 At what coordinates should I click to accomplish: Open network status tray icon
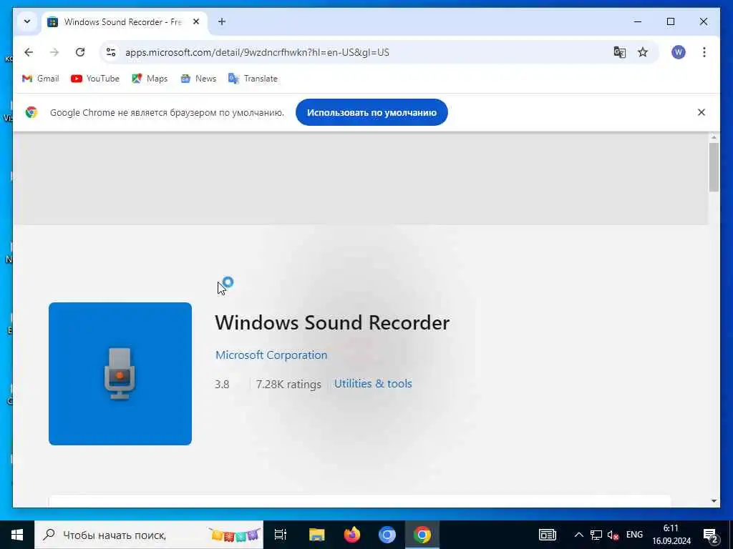596,535
